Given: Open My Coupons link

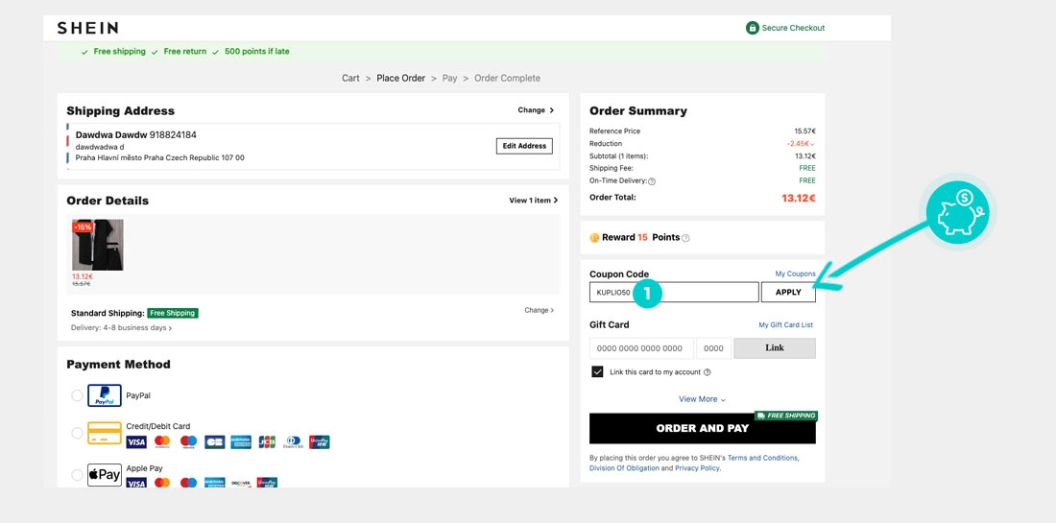Looking at the screenshot, I should (x=796, y=273).
